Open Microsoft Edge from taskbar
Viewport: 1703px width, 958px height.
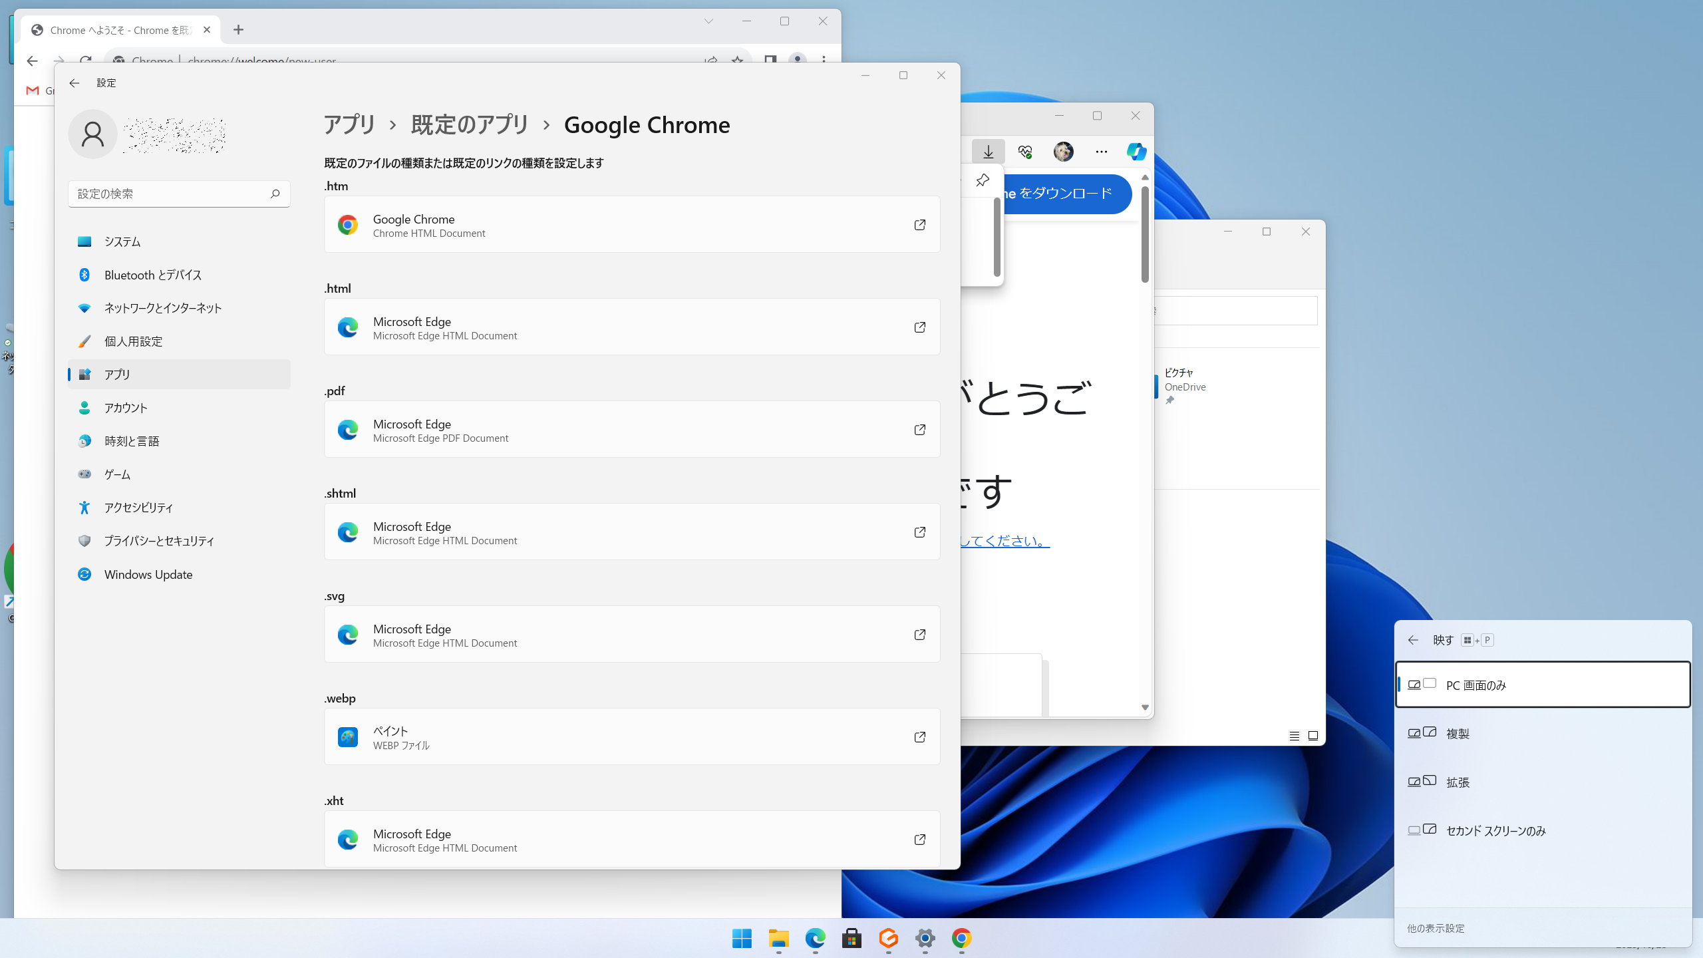pyautogui.click(x=815, y=938)
